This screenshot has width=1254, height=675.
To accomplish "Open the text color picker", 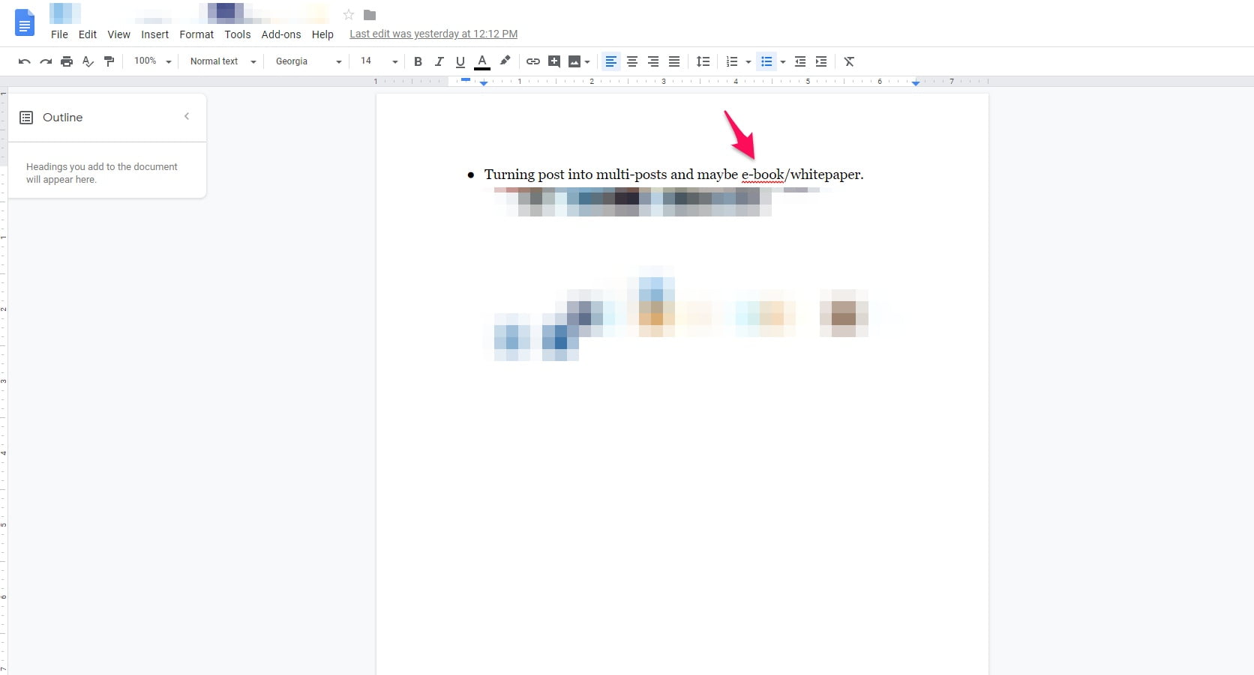I will click(x=482, y=61).
